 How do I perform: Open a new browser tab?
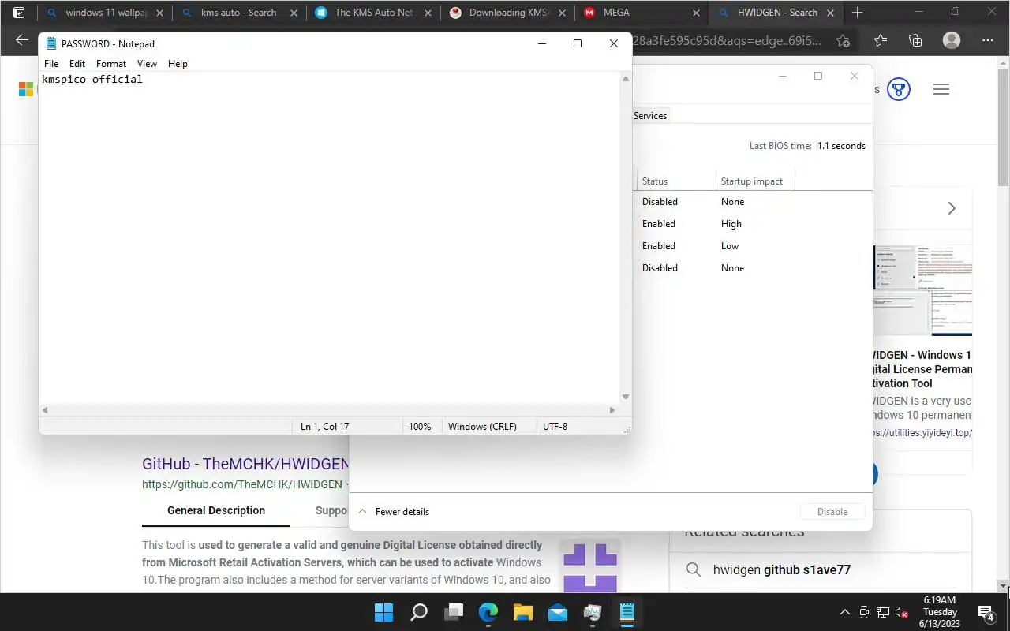click(x=858, y=13)
